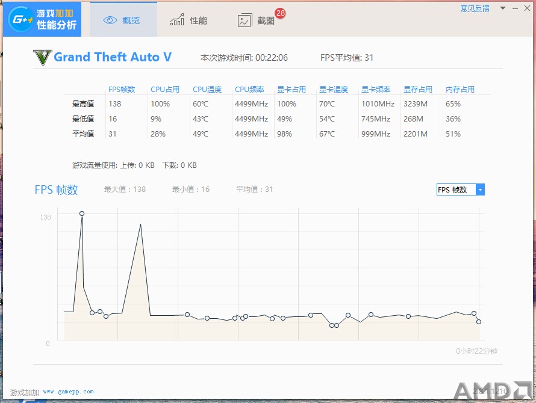Click the blue arrow of FPS 帧数 combo box

click(x=480, y=189)
